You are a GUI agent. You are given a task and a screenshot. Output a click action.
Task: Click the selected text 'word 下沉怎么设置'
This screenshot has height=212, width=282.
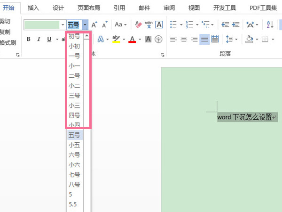click(244, 117)
